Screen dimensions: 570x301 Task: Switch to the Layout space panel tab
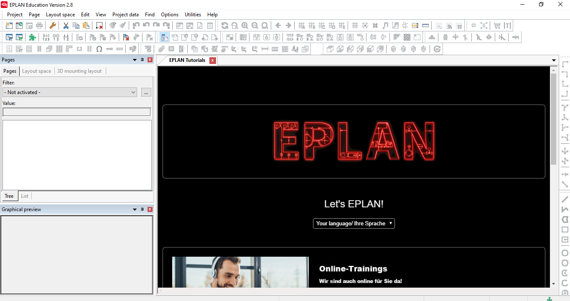[x=36, y=71]
